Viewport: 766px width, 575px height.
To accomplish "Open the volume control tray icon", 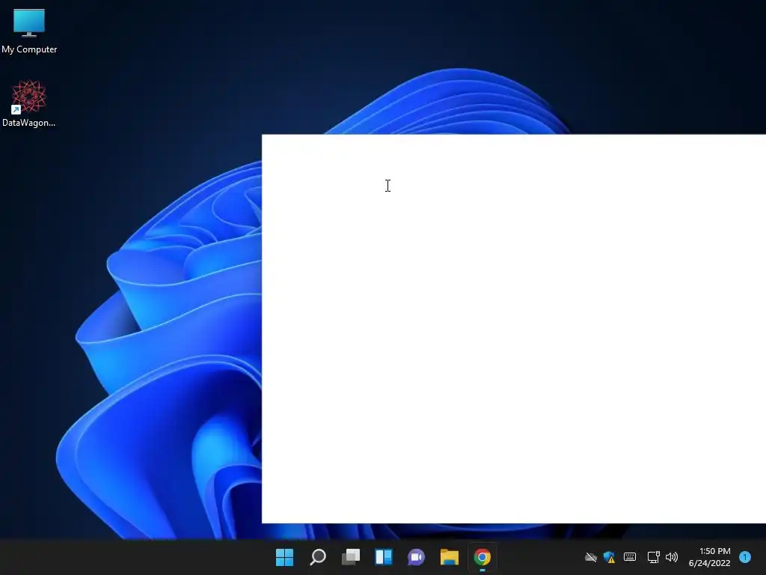I will [672, 557].
